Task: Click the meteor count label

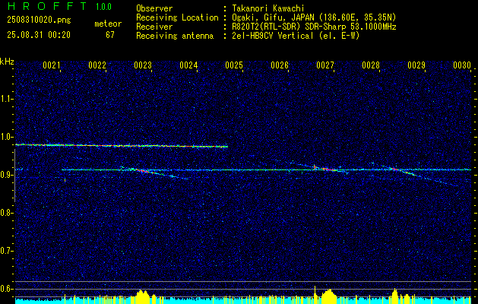Action: 108,24
